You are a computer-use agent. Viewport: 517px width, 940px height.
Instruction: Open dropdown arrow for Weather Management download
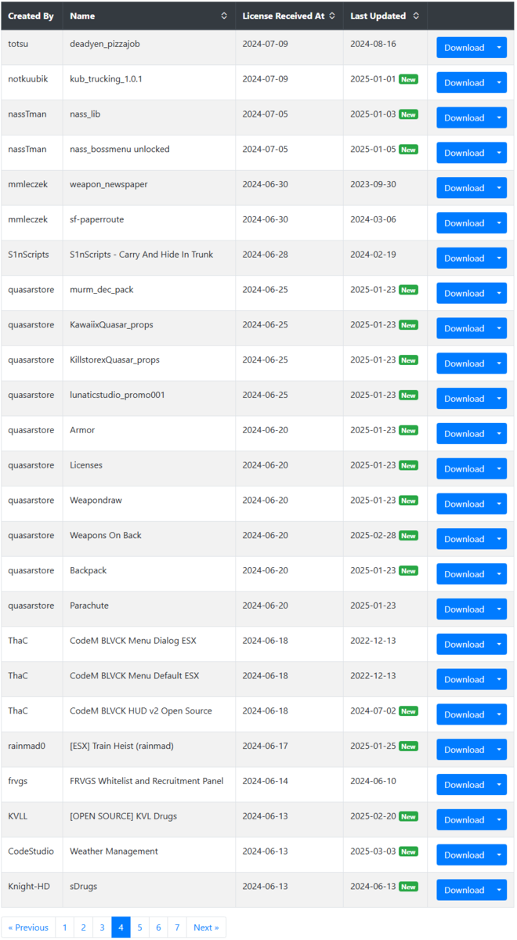(499, 855)
